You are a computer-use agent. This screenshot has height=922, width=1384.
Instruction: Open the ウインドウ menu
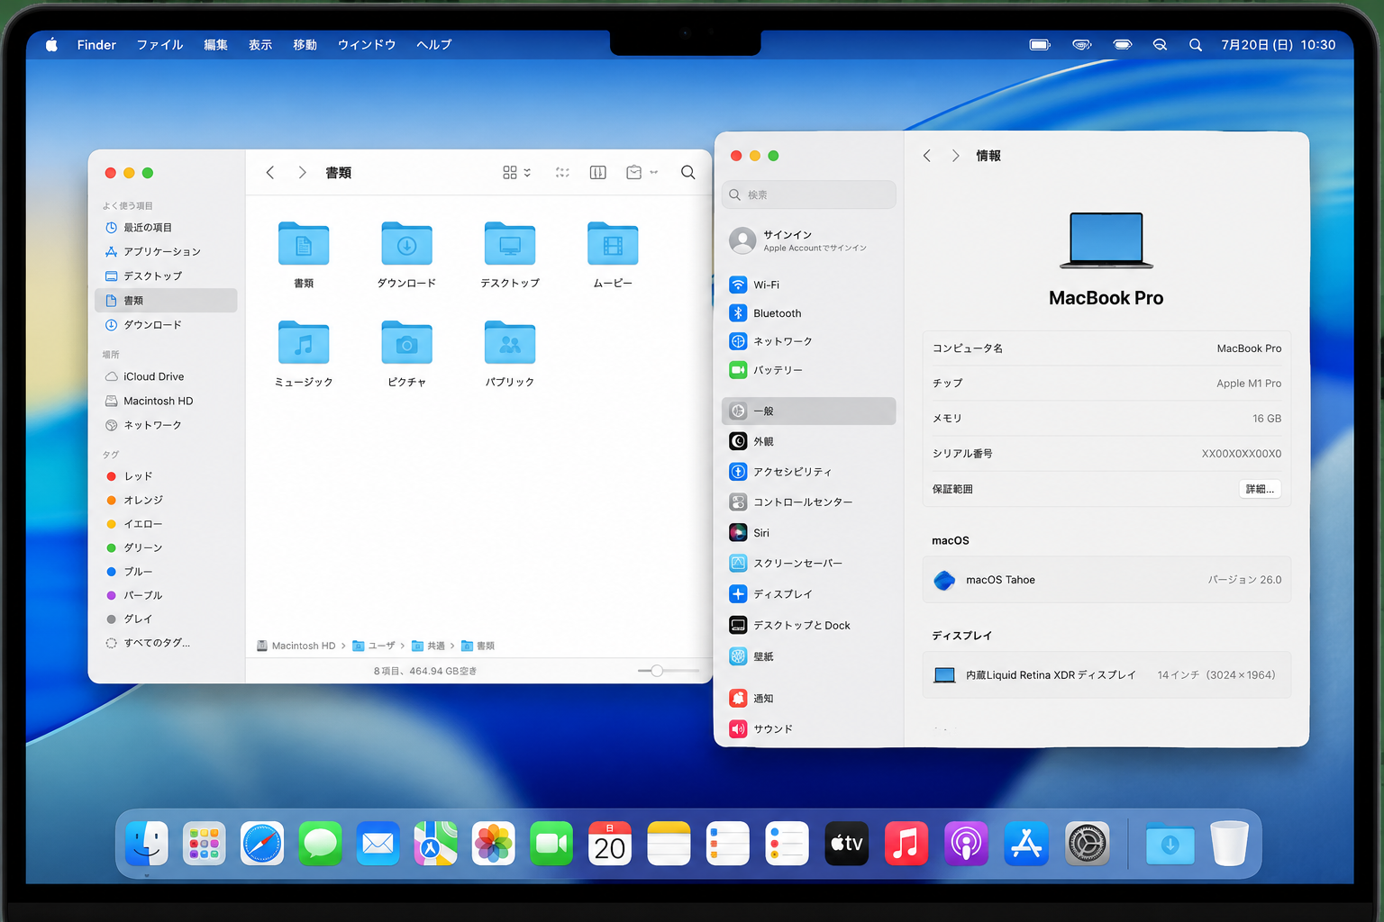click(367, 44)
